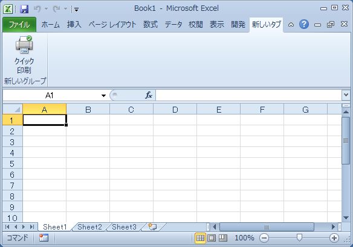This screenshot has width=353, height=247.
Task: Switch to the データ tab
Action: [173, 25]
